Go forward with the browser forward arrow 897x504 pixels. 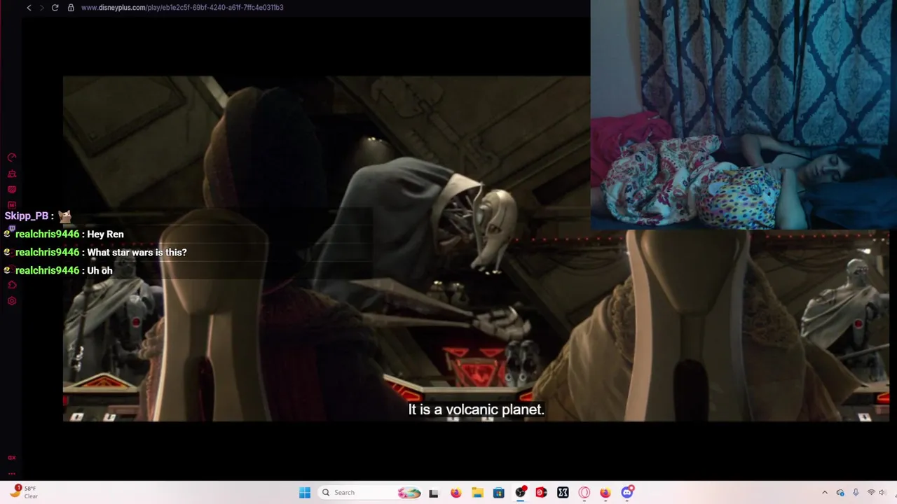(x=41, y=8)
